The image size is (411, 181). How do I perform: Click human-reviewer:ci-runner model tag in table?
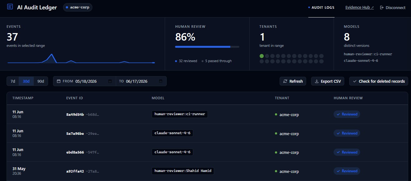click(180, 114)
